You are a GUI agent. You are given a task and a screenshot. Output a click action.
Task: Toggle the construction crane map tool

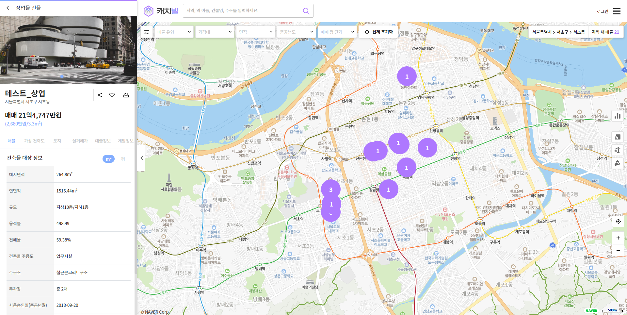(618, 150)
